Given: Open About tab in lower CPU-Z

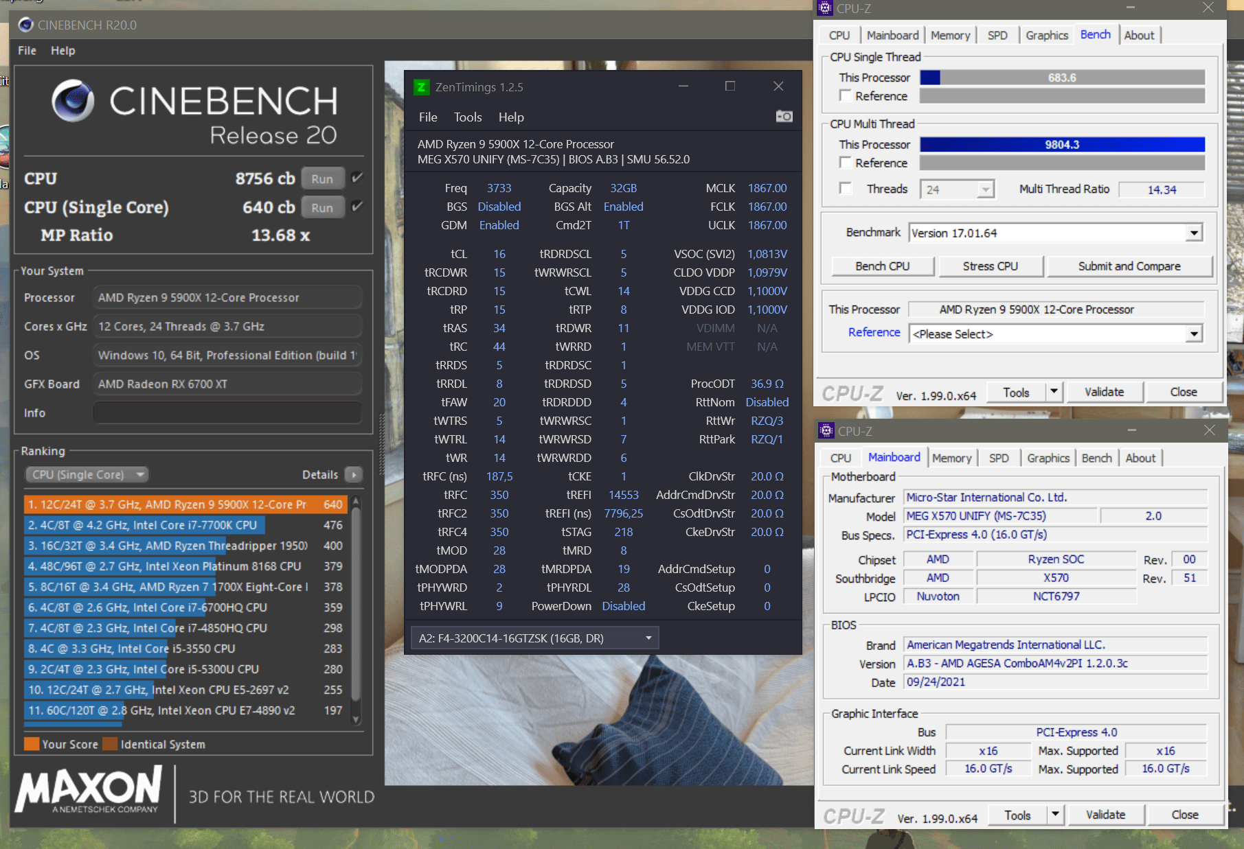Looking at the screenshot, I should tap(1140, 458).
